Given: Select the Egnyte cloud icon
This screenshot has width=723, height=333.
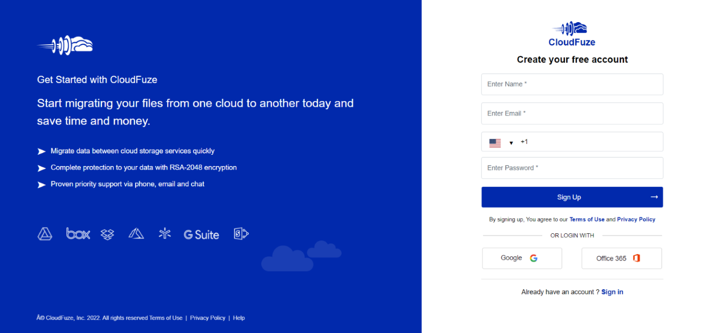Looking at the screenshot, I should [165, 233].
